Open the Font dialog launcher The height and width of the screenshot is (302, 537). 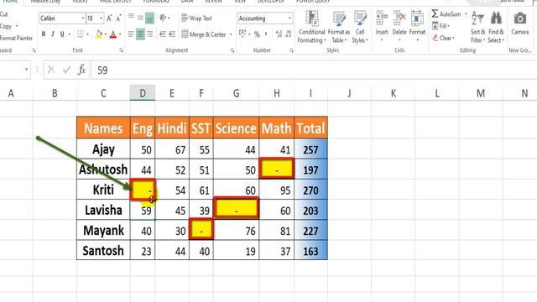tap(121, 50)
